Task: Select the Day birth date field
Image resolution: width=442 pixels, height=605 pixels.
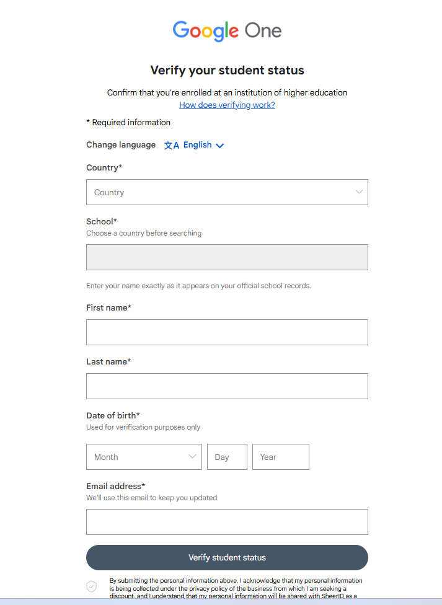Action: point(227,457)
